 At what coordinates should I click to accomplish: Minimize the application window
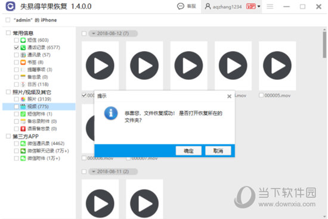click(286, 7)
